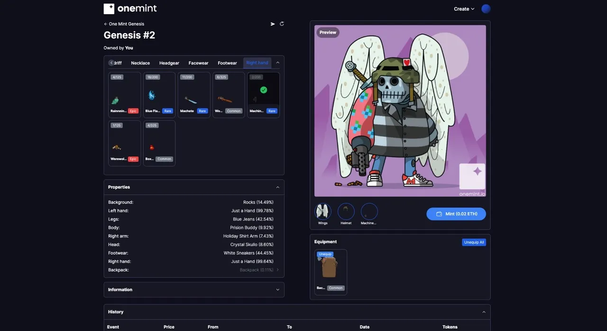Viewport: 607px width, 331px height.
Task: Collapse the History section
Action: [484, 312]
